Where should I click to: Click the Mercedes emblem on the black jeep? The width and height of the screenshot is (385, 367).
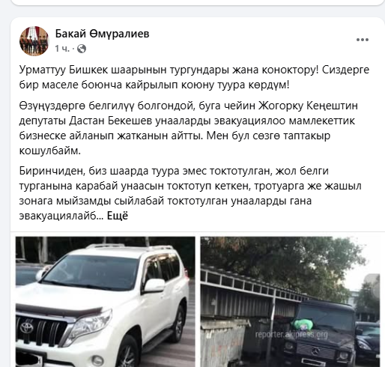(x=315, y=351)
